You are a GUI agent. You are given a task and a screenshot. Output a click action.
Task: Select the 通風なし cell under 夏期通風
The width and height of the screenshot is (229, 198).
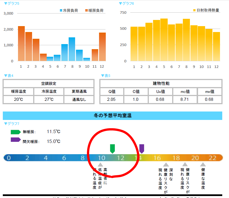click(79, 99)
